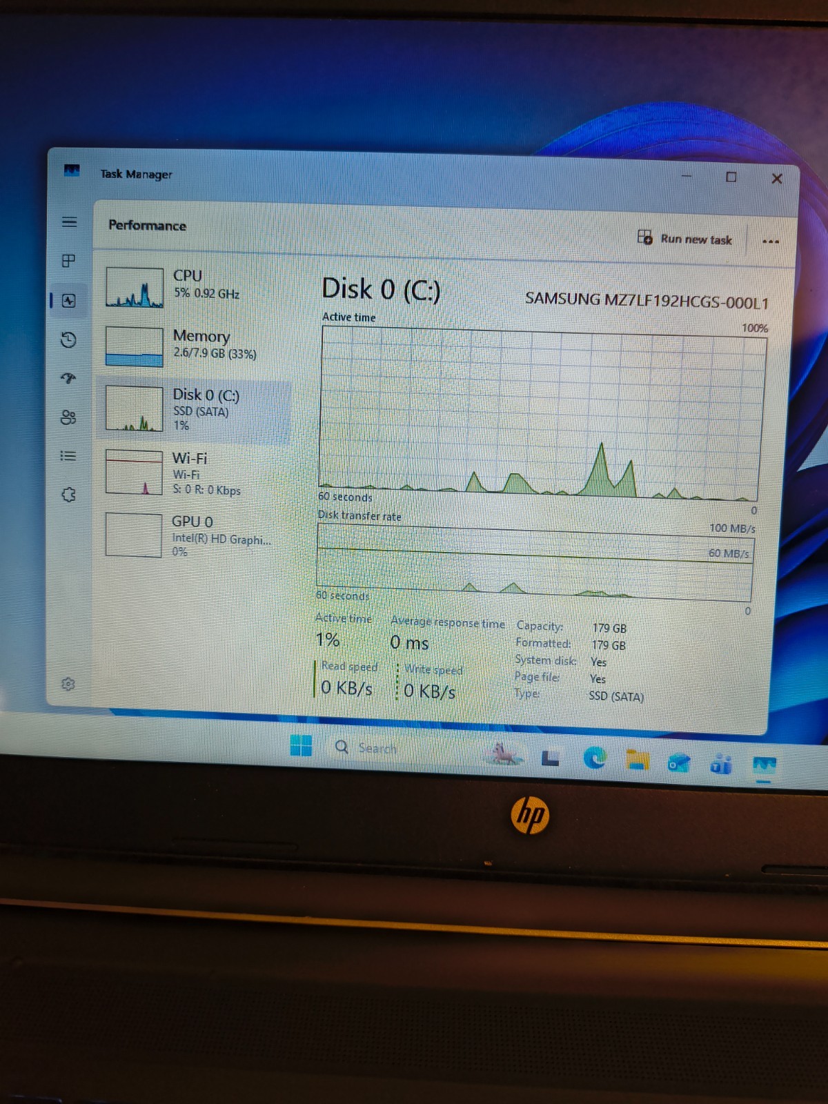The width and height of the screenshot is (828, 1104).
Task: Click the Performance page title
Action: point(147,226)
